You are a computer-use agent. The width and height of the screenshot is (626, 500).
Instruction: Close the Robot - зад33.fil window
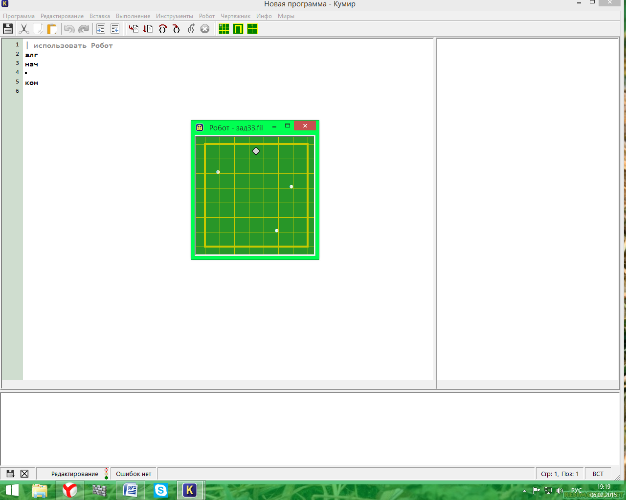point(305,126)
